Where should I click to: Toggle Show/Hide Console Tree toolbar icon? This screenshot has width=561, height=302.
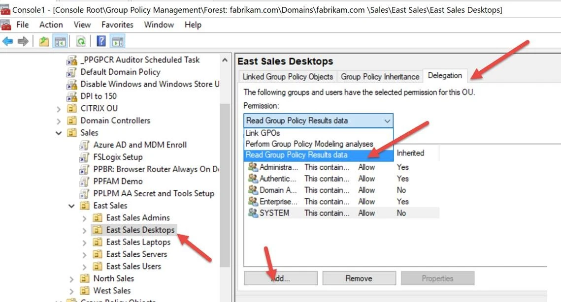(60, 41)
